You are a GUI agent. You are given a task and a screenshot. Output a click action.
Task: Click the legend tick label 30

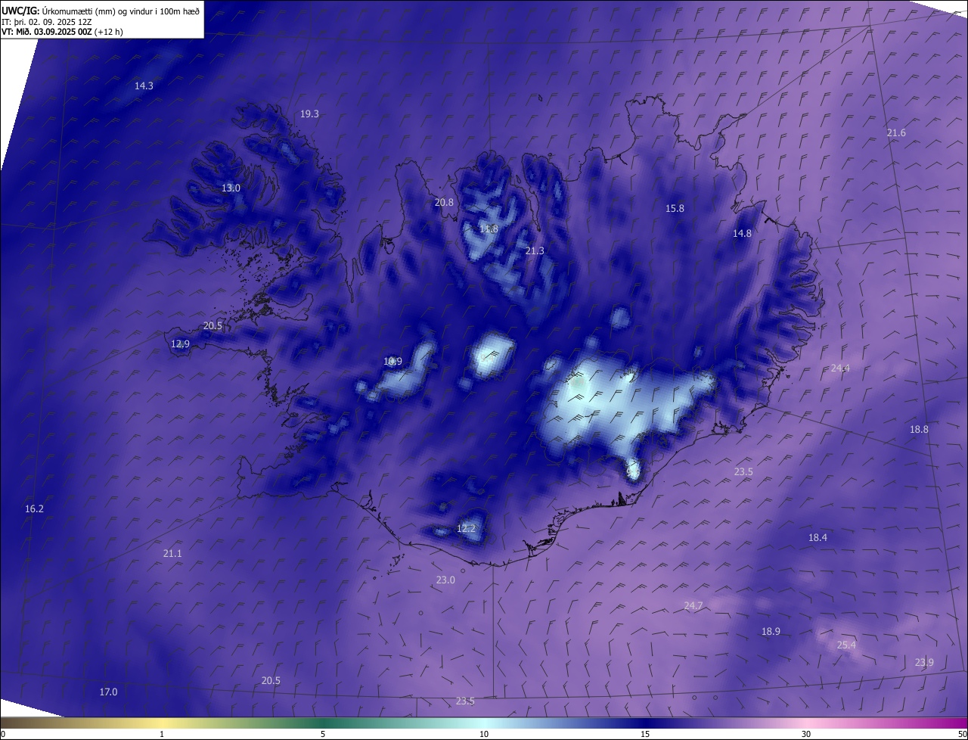point(806,734)
